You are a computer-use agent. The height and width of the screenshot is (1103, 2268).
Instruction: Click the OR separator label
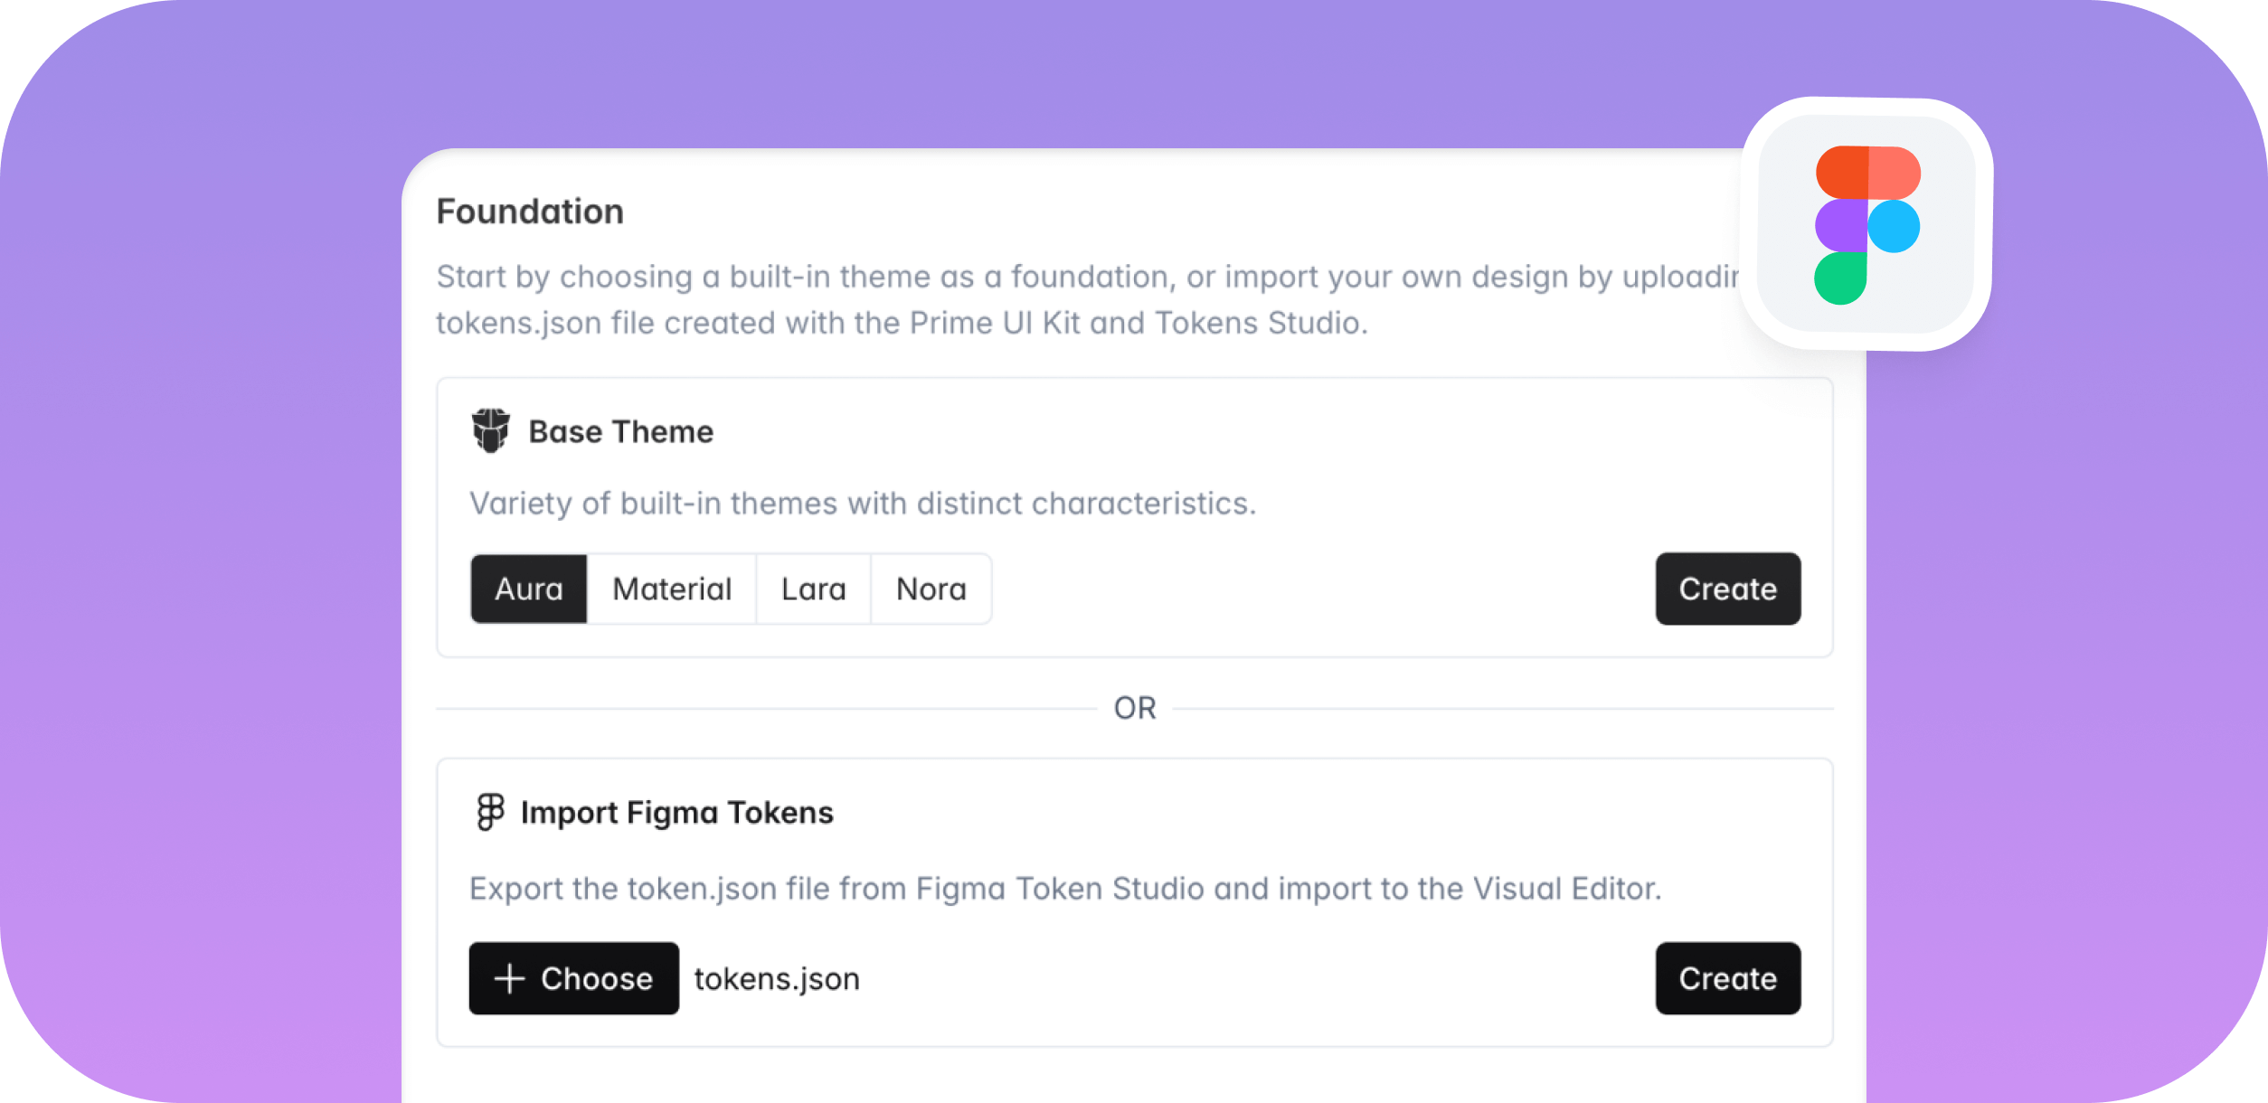point(1135,708)
